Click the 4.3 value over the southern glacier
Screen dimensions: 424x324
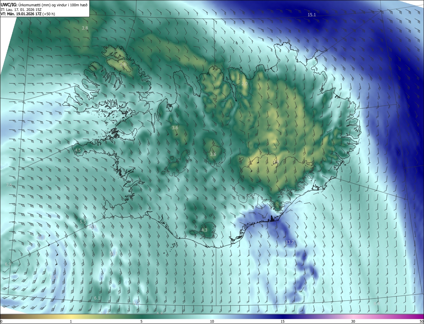[204, 230]
